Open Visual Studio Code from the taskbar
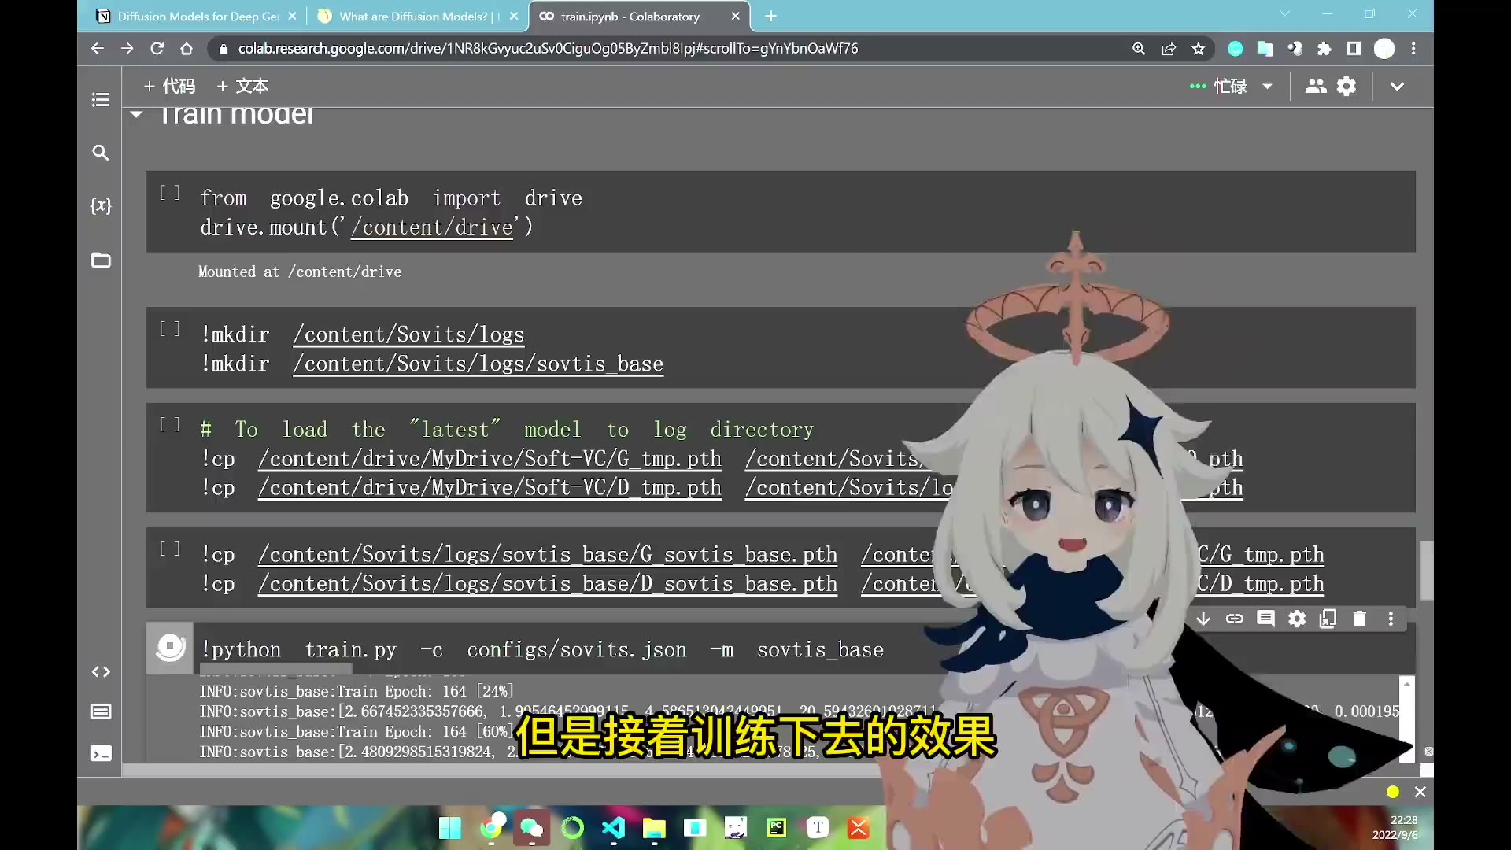Viewport: 1511px width, 850px height. pyautogui.click(x=613, y=828)
